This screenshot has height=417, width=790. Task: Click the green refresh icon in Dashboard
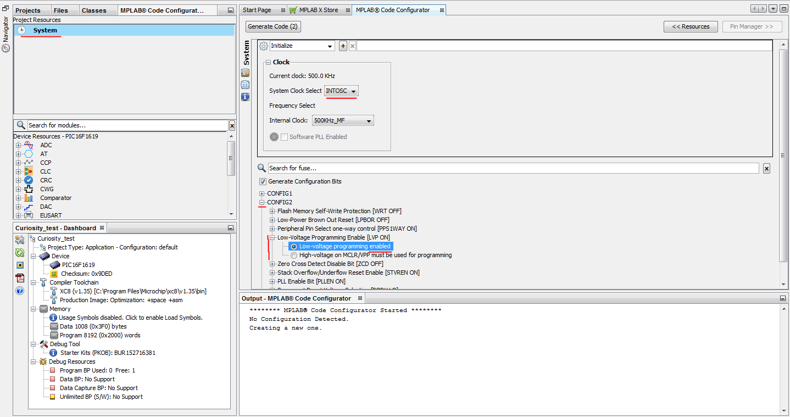click(x=20, y=252)
